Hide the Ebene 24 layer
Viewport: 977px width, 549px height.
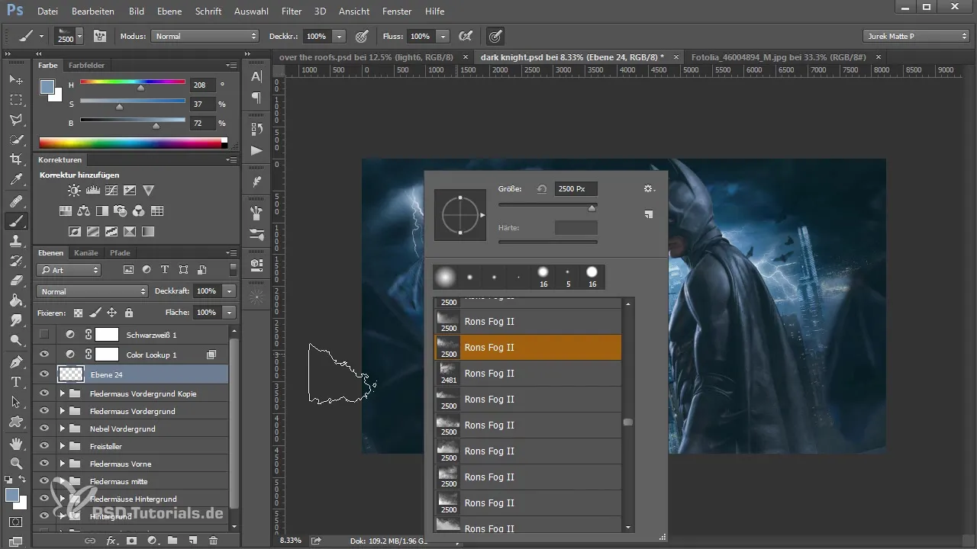pos(44,374)
